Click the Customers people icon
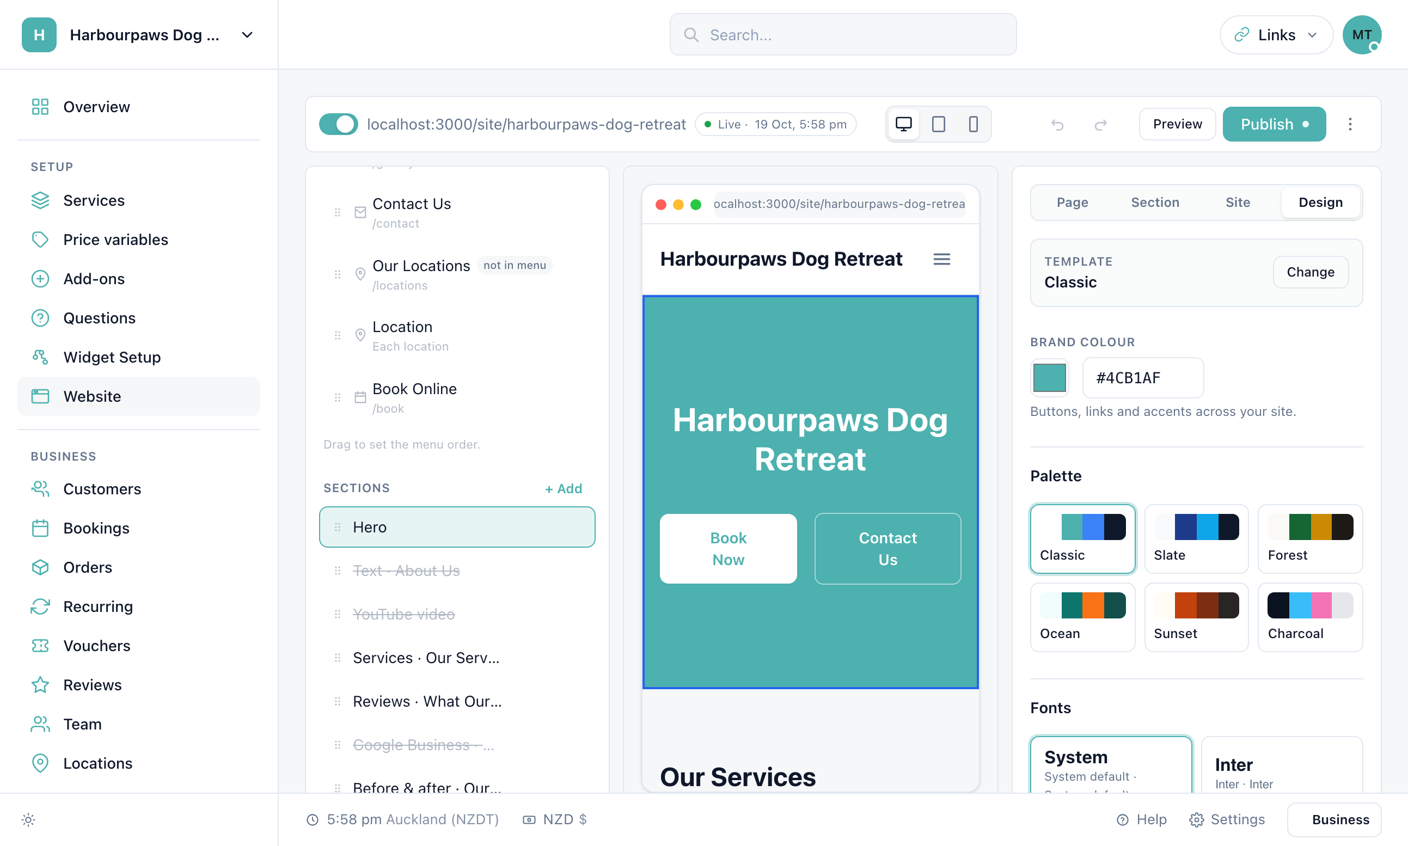The width and height of the screenshot is (1408, 846). [40, 489]
